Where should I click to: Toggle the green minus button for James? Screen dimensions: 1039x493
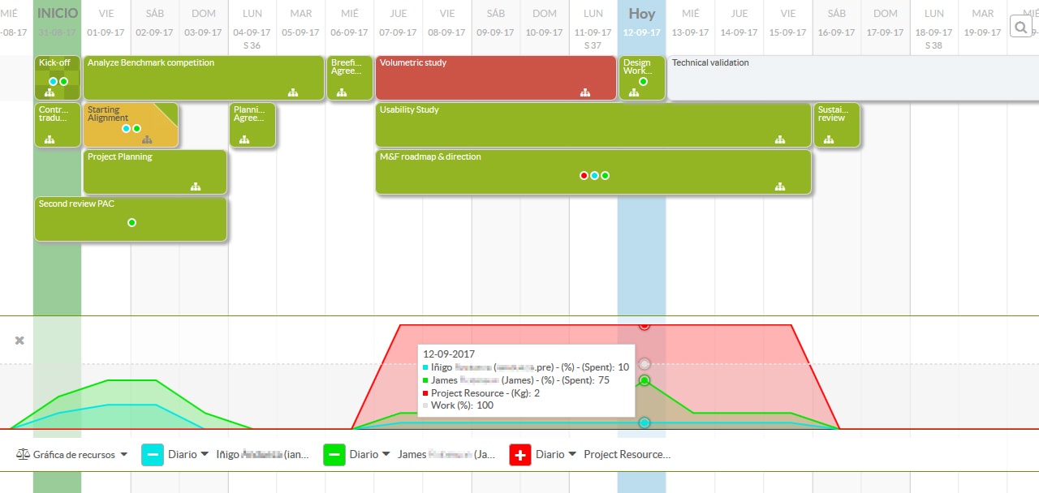click(334, 455)
